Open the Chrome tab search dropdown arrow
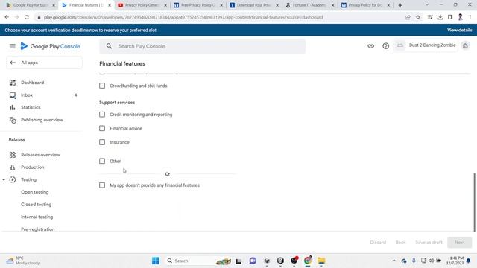The width and height of the screenshot is (477, 268). coord(427,5)
